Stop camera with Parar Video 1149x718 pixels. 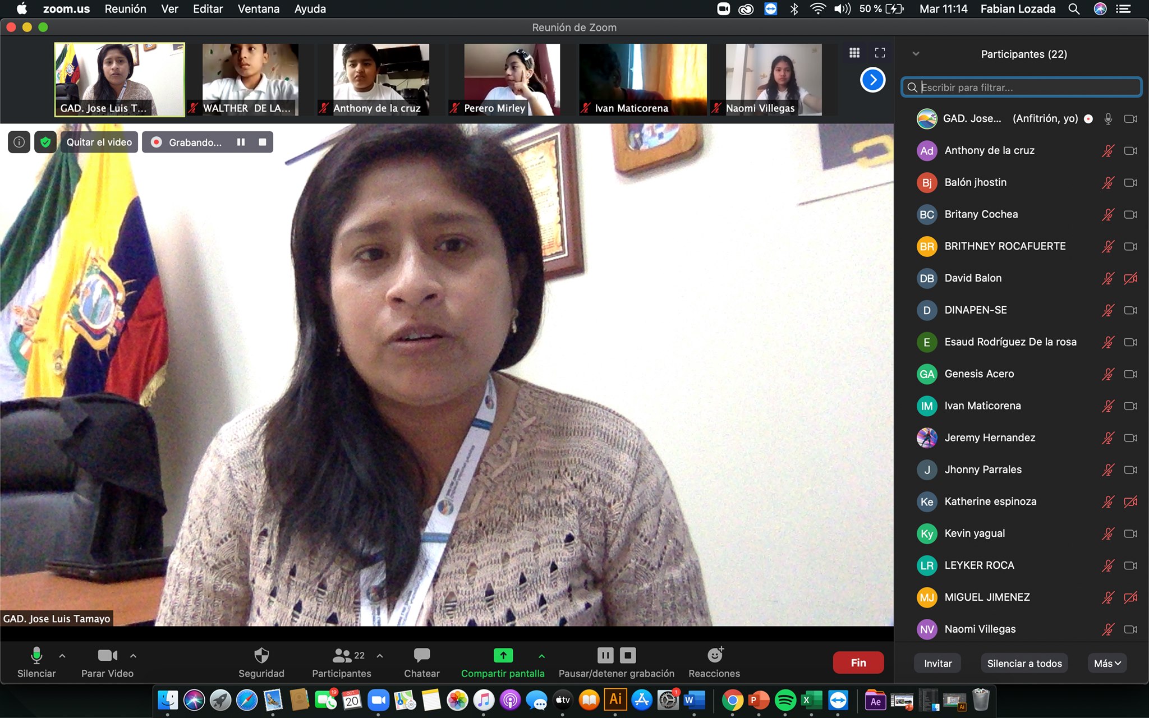coord(107,656)
